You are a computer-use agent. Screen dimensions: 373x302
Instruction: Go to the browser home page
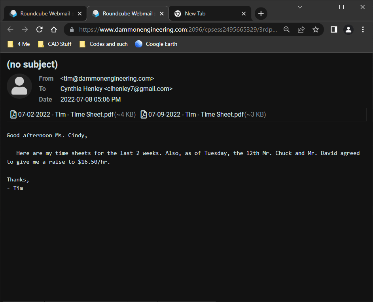point(54,30)
